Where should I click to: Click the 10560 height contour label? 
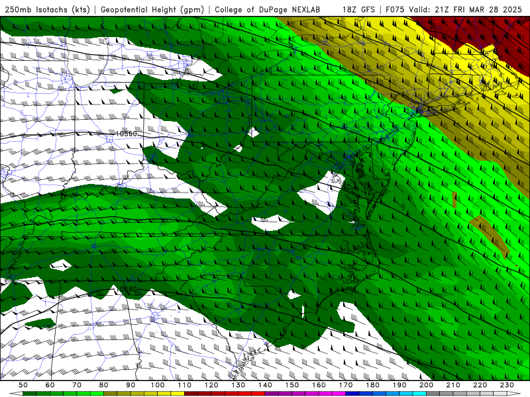127,134
